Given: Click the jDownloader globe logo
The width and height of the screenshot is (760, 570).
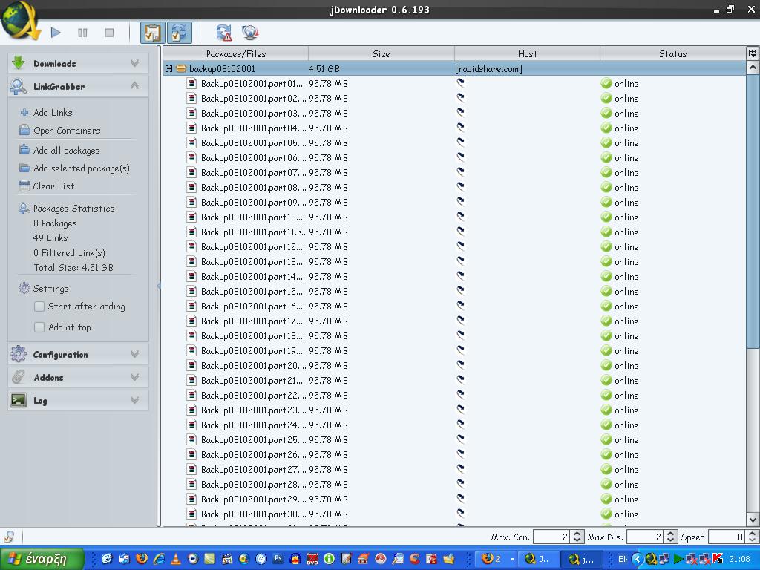Looking at the screenshot, I should click(19, 20).
